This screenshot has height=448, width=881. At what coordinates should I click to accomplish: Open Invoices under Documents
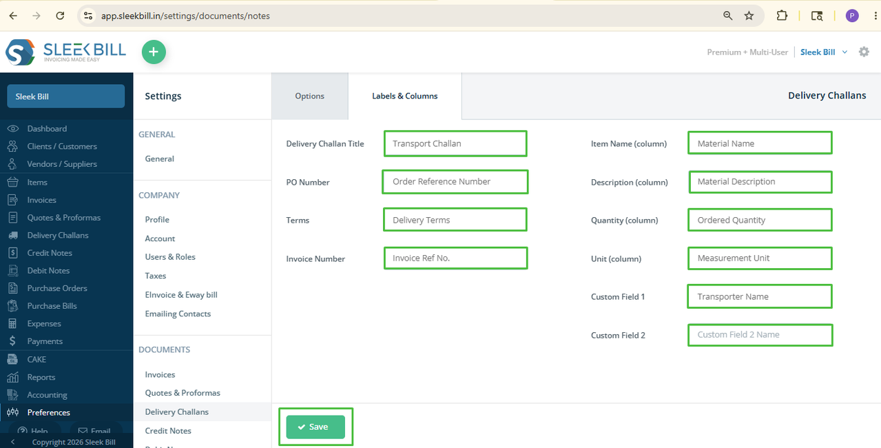pos(160,374)
